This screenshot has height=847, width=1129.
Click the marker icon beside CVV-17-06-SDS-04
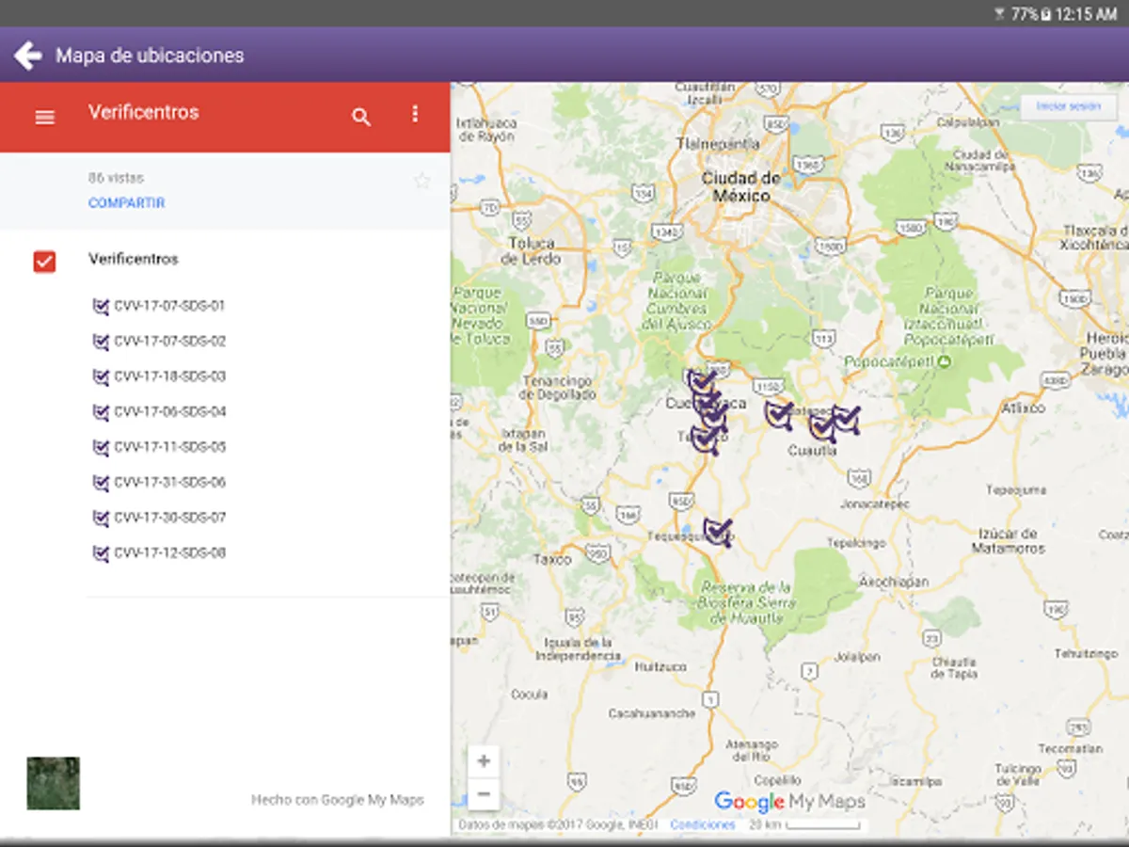(x=101, y=412)
